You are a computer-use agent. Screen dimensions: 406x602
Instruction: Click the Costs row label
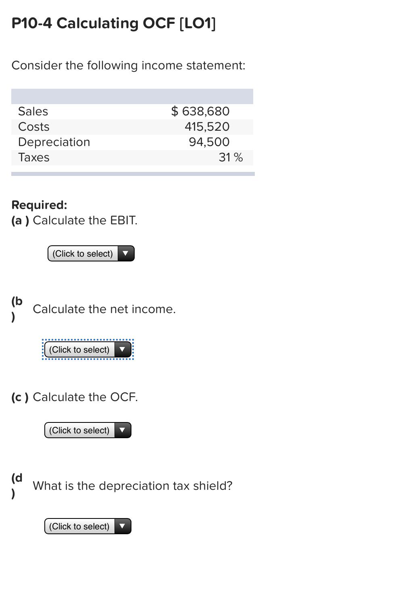34,127
